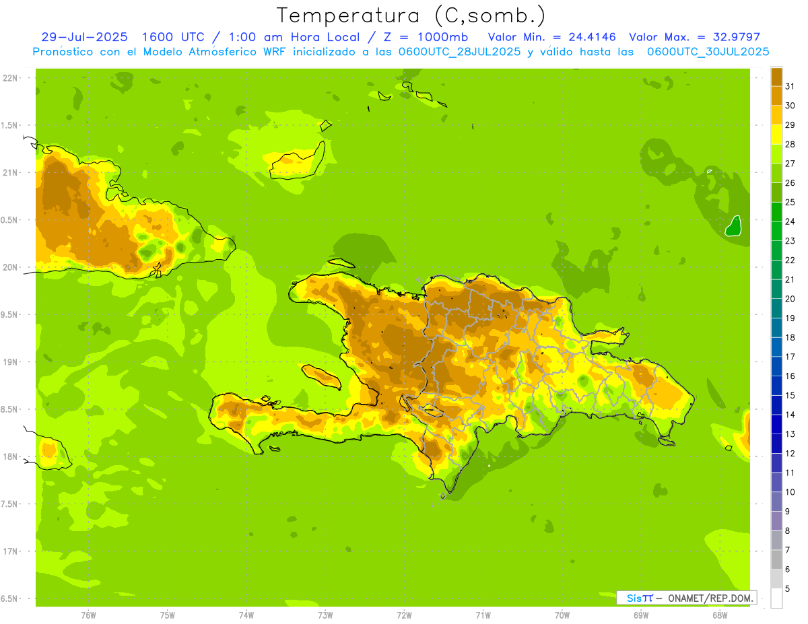Click the truncated "6.5N" latitude label
808x624 pixels.
[9, 599]
